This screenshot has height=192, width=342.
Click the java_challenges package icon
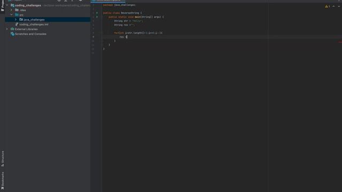(x=21, y=20)
